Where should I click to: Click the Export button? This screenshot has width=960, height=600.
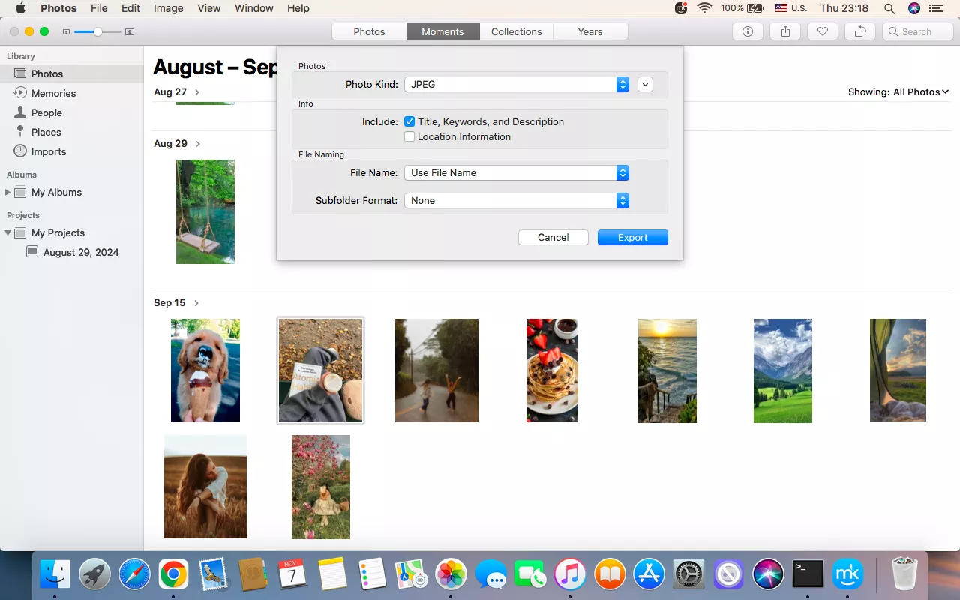(x=632, y=237)
